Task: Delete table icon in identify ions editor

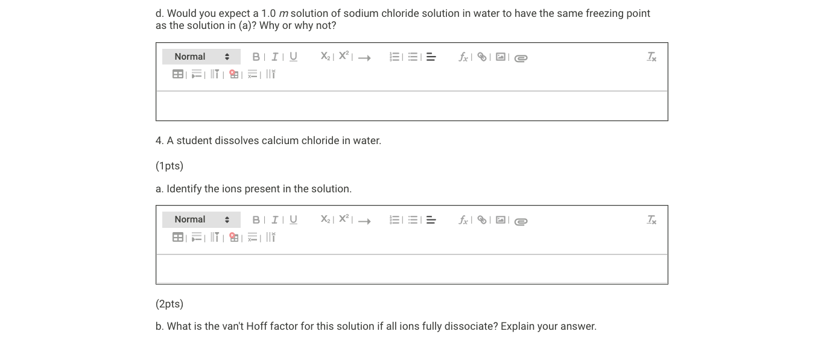Action: click(x=234, y=238)
